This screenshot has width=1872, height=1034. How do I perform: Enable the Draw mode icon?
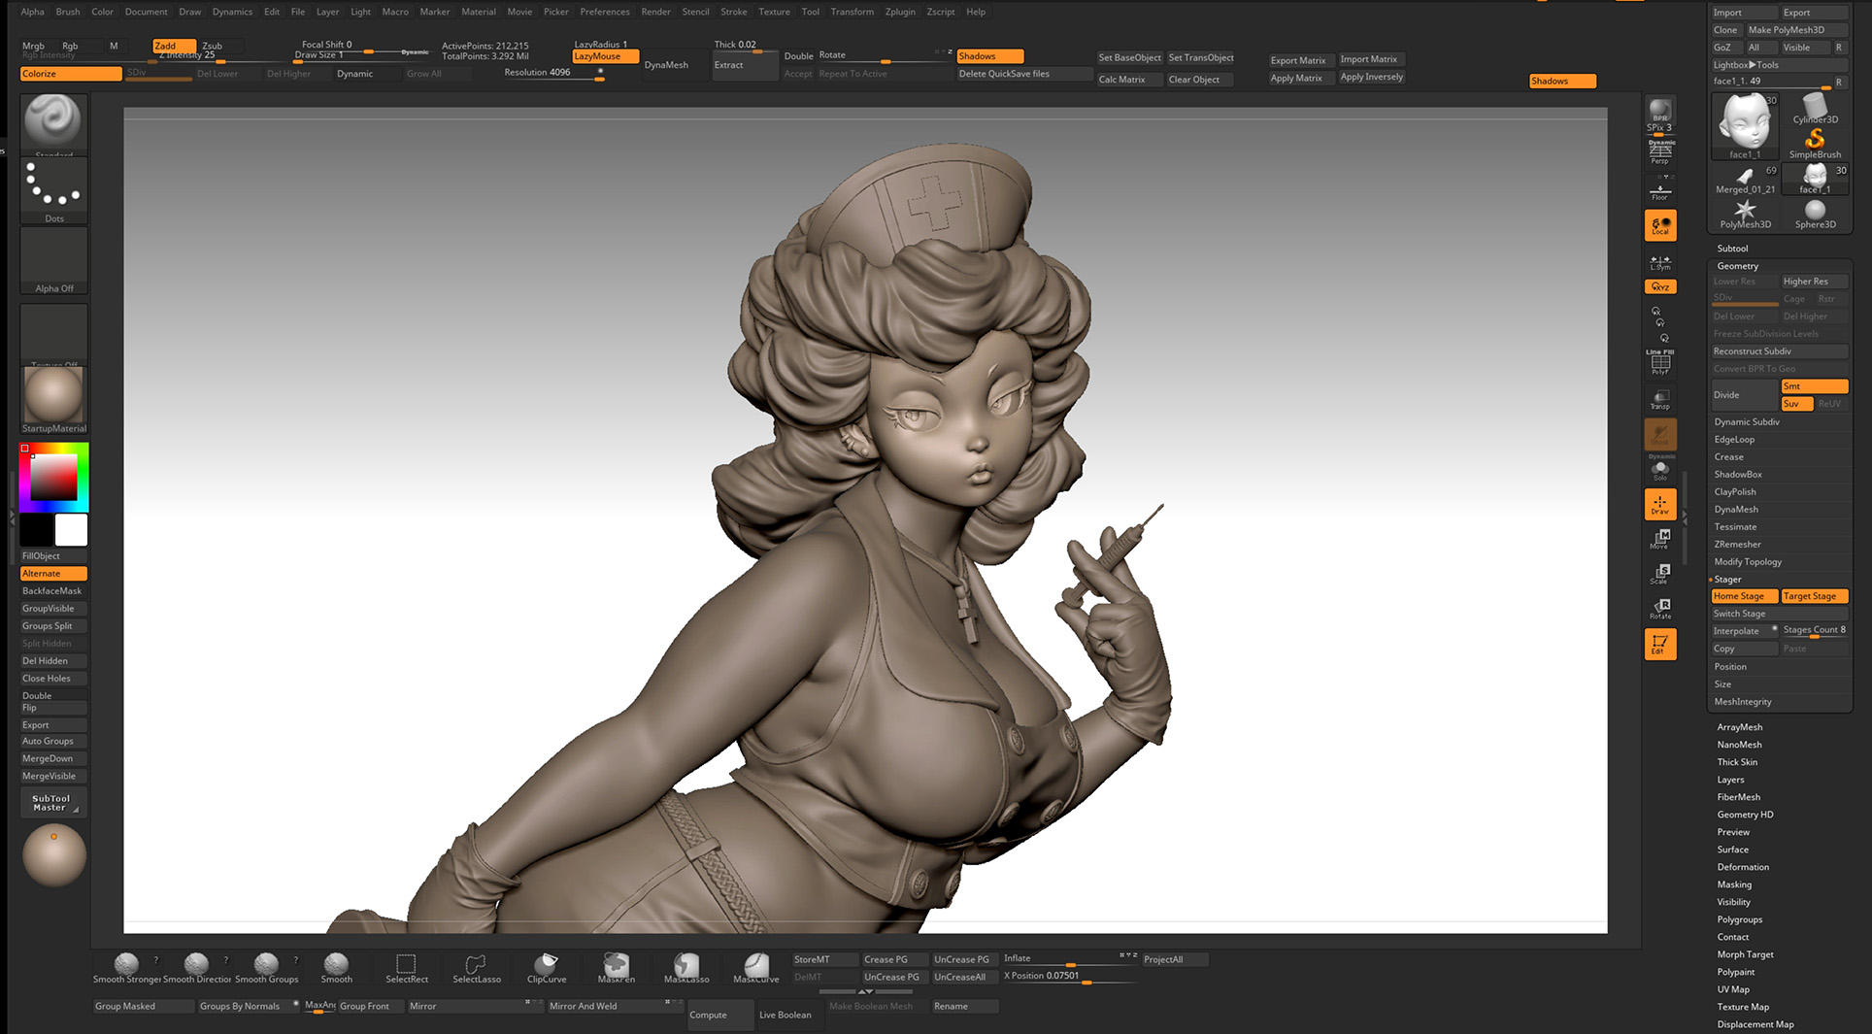pyautogui.click(x=1660, y=504)
